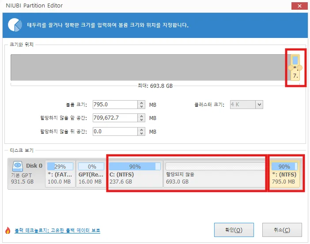The height and width of the screenshot is (244, 310).
Task: Select the *: (NTFS) 795.0 MB partition
Action: tap(284, 174)
